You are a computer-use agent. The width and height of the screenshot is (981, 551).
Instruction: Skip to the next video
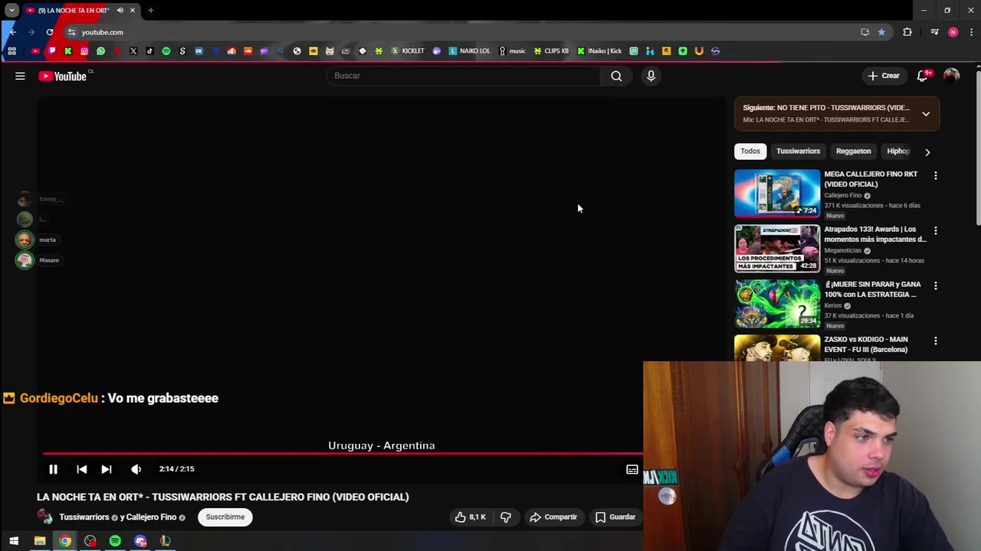pos(107,469)
